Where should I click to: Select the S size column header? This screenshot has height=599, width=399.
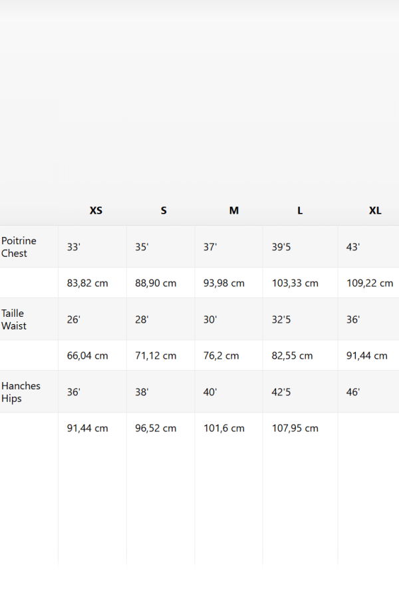(x=164, y=210)
